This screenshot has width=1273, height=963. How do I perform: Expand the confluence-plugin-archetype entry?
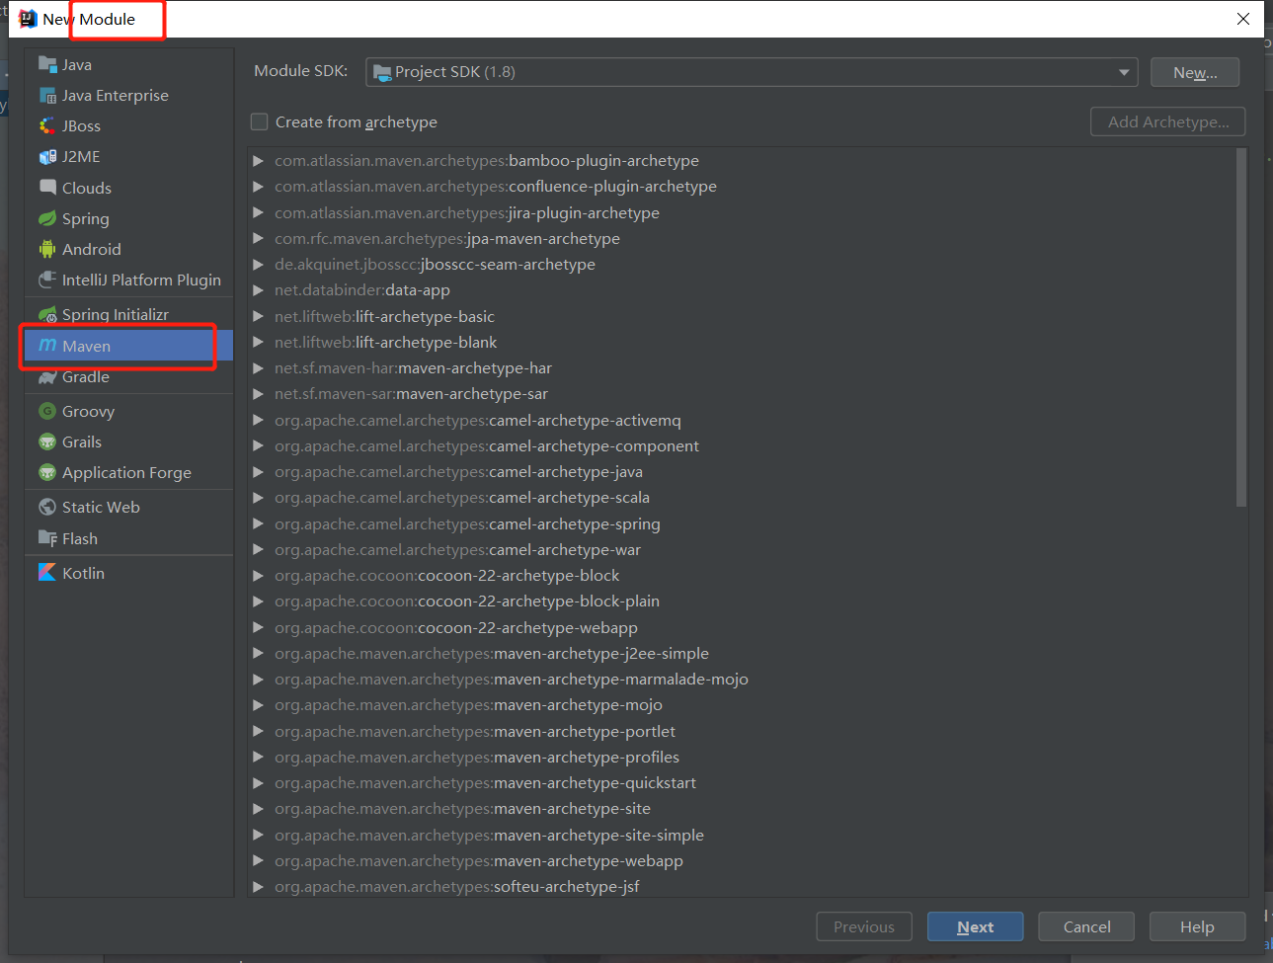tap(258, 186)
